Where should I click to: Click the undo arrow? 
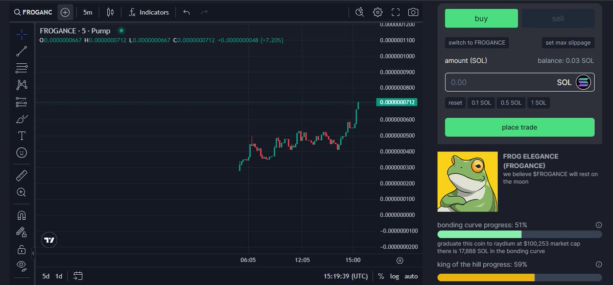coord(186,12)
